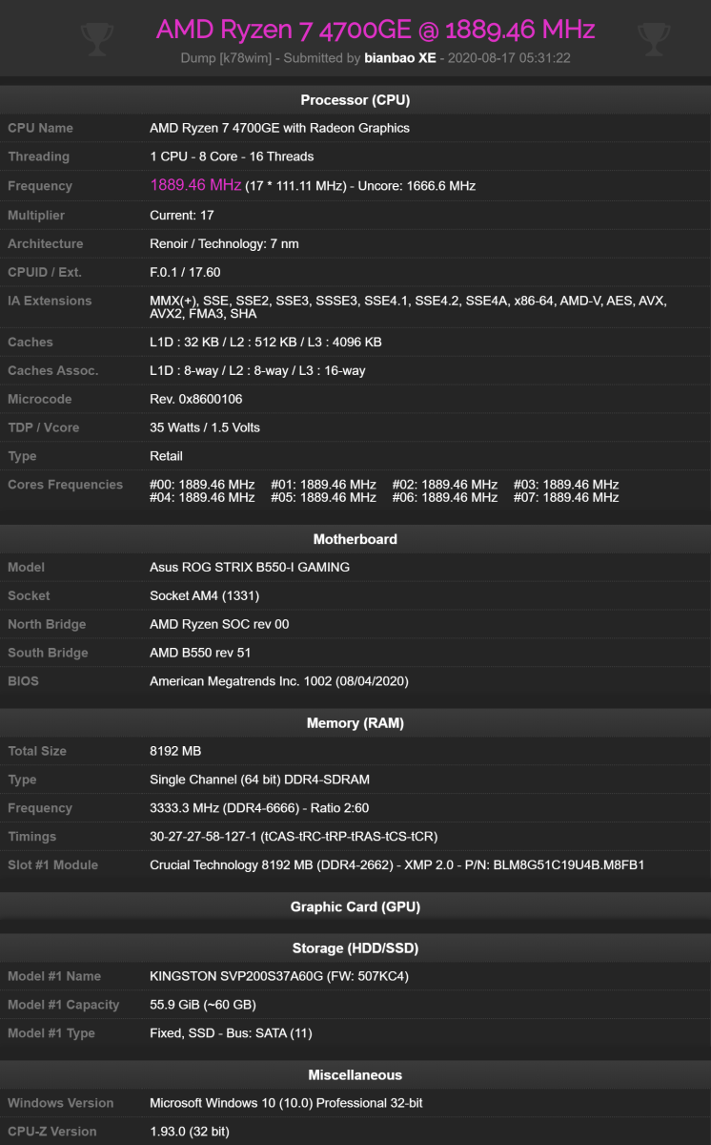
Task: Click 'Asus ROG STRIX B550-I GAMING' model
Action: pos(250,568)
